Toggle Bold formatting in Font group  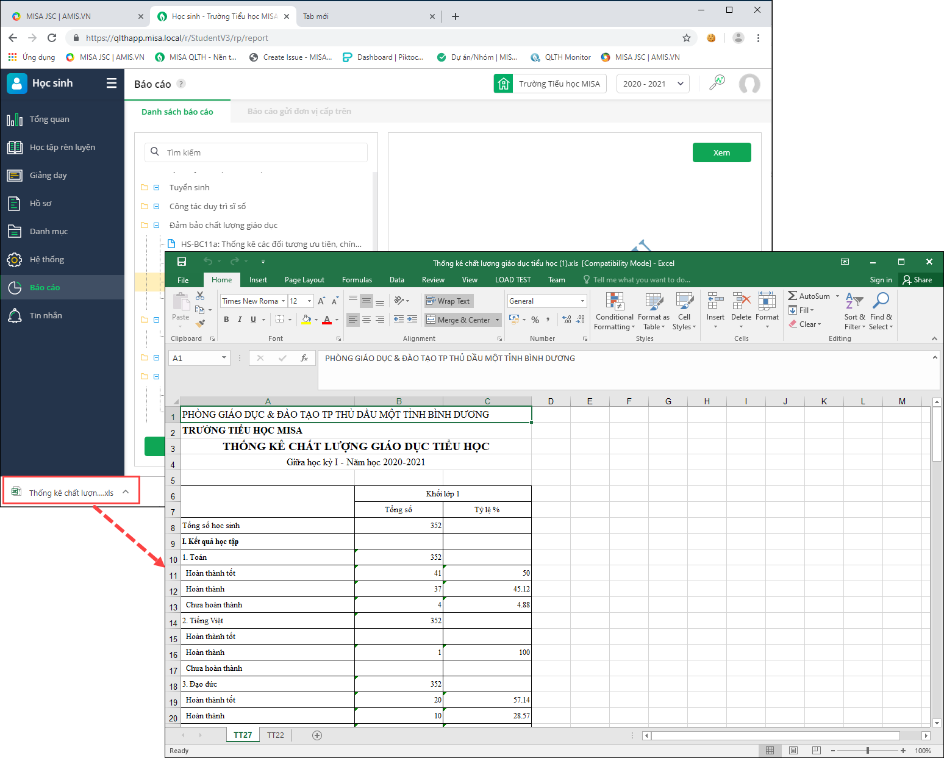226,320
